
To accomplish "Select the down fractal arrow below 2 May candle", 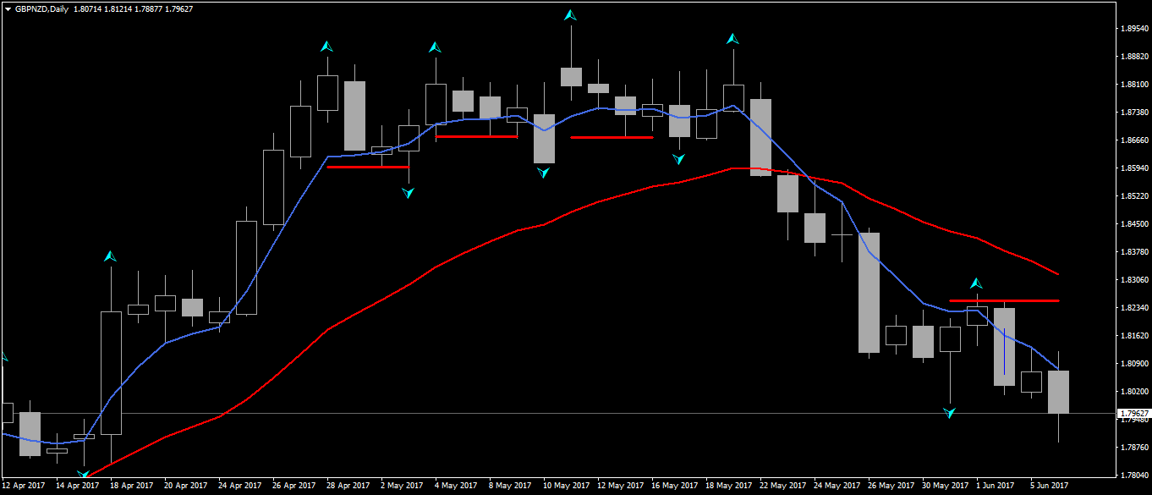I will coord(409,193).
